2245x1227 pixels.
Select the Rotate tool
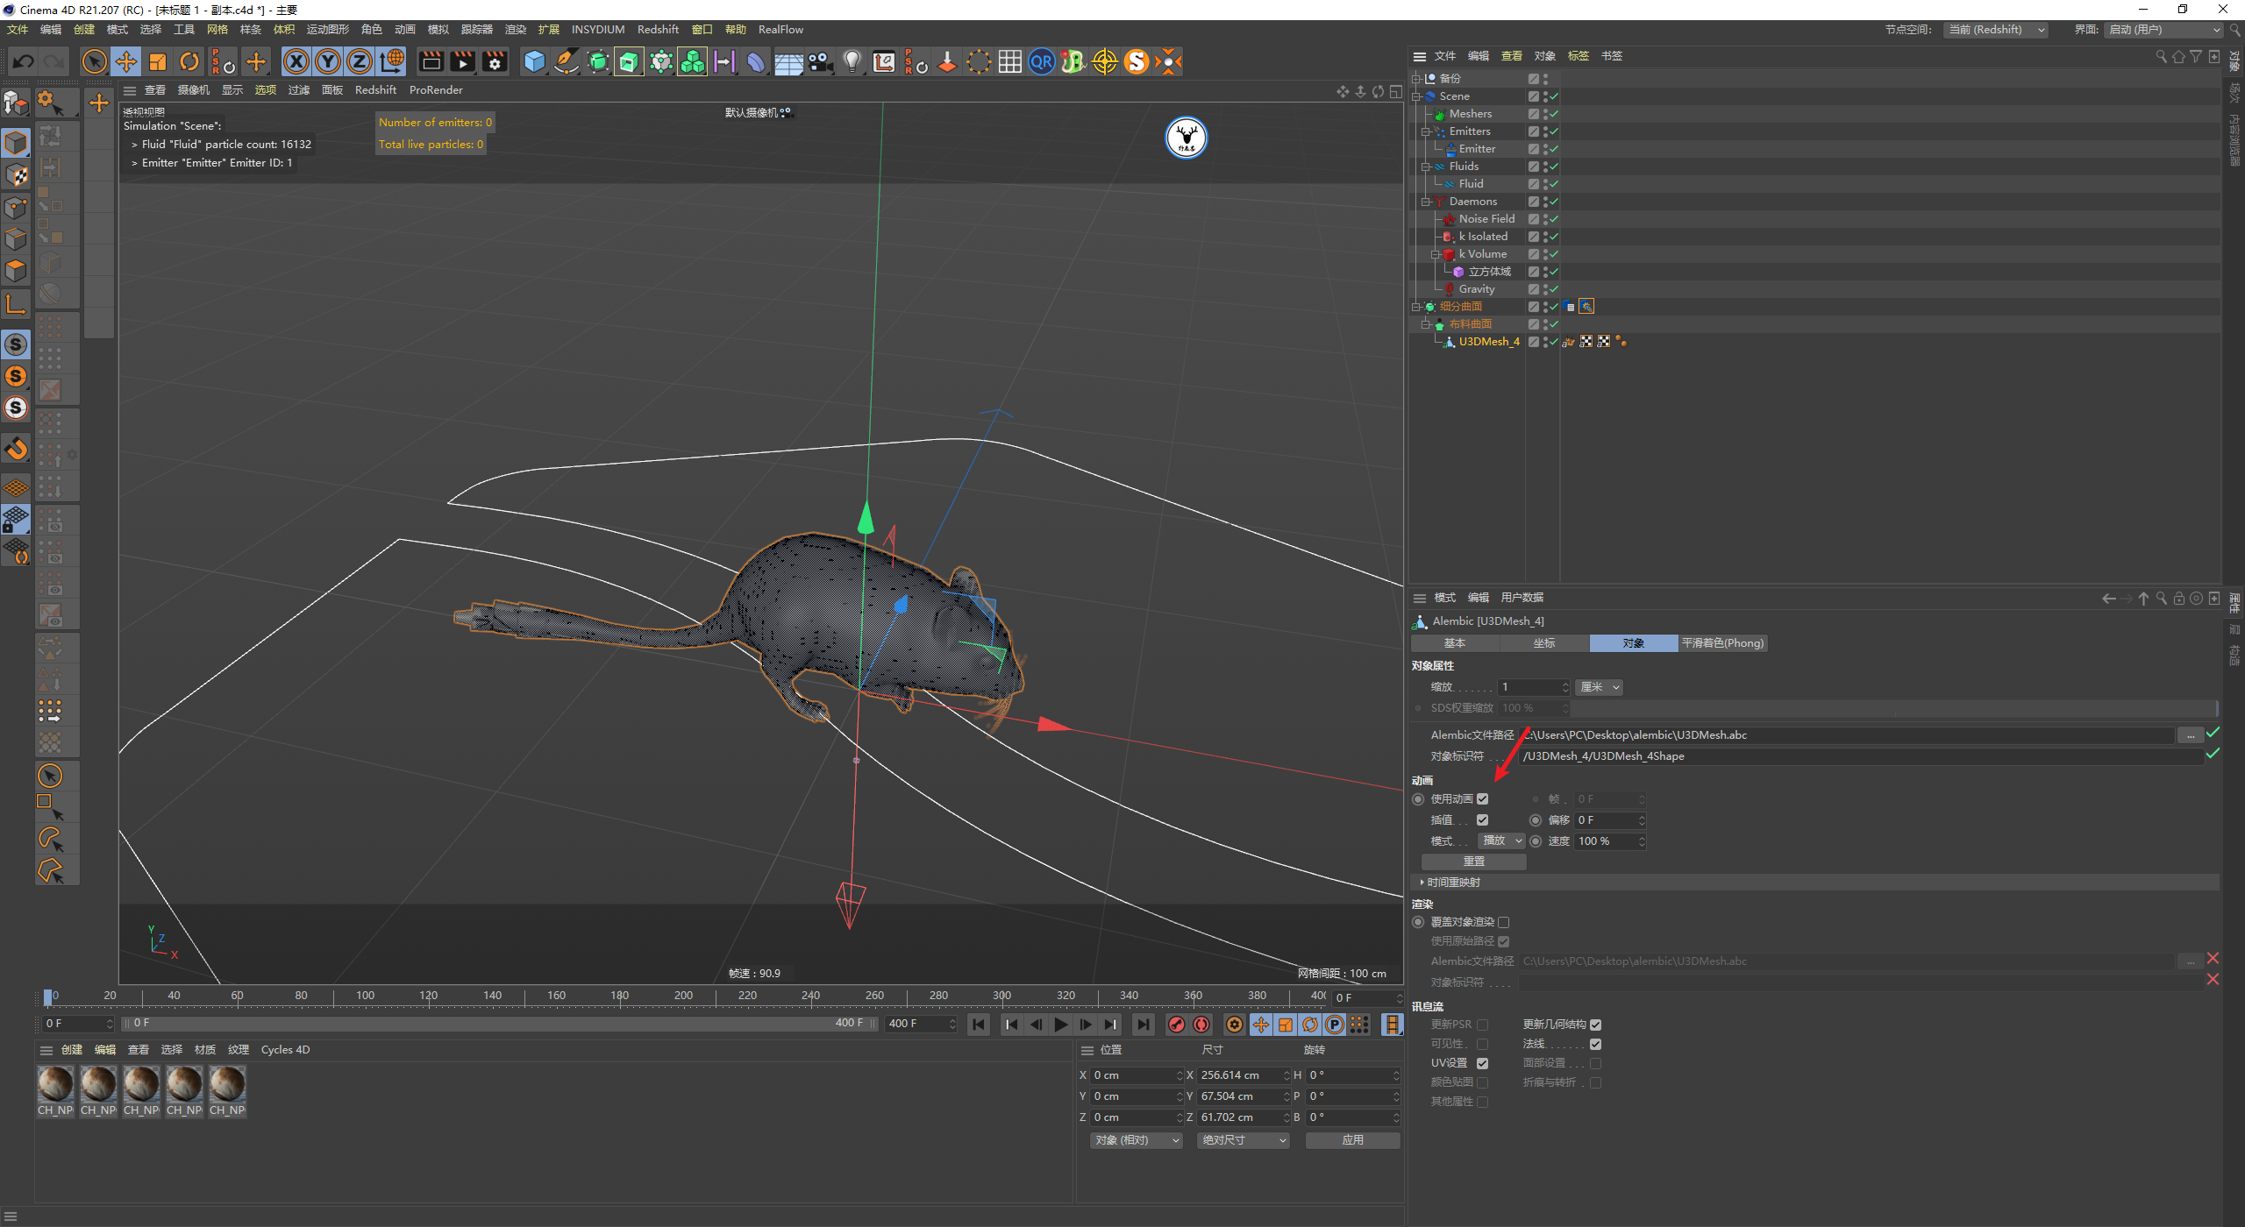[x=189, y=61]
